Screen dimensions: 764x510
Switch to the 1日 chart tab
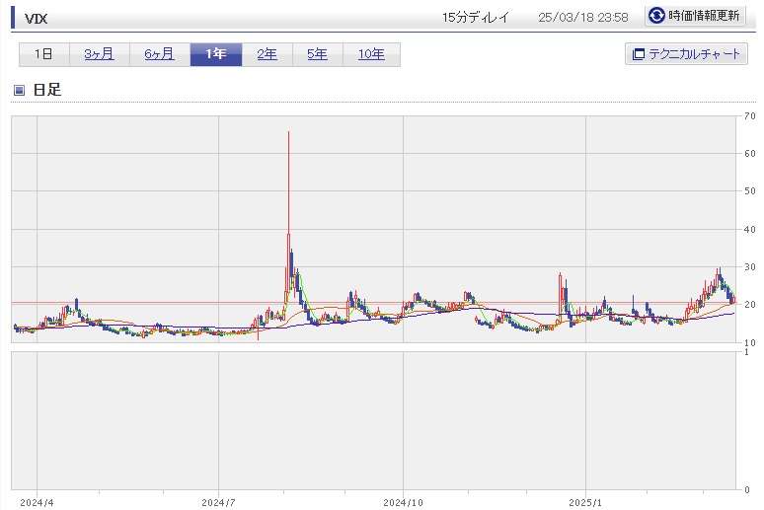point(43,54)
